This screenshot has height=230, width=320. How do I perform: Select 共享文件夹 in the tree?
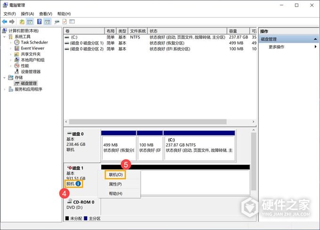click(x=31, y=54)
